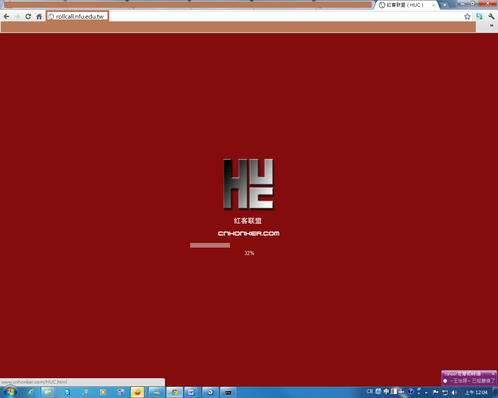Launch Internet Explorer from taskbar
The height and width of the screenshot is (398, 498).
32,392
